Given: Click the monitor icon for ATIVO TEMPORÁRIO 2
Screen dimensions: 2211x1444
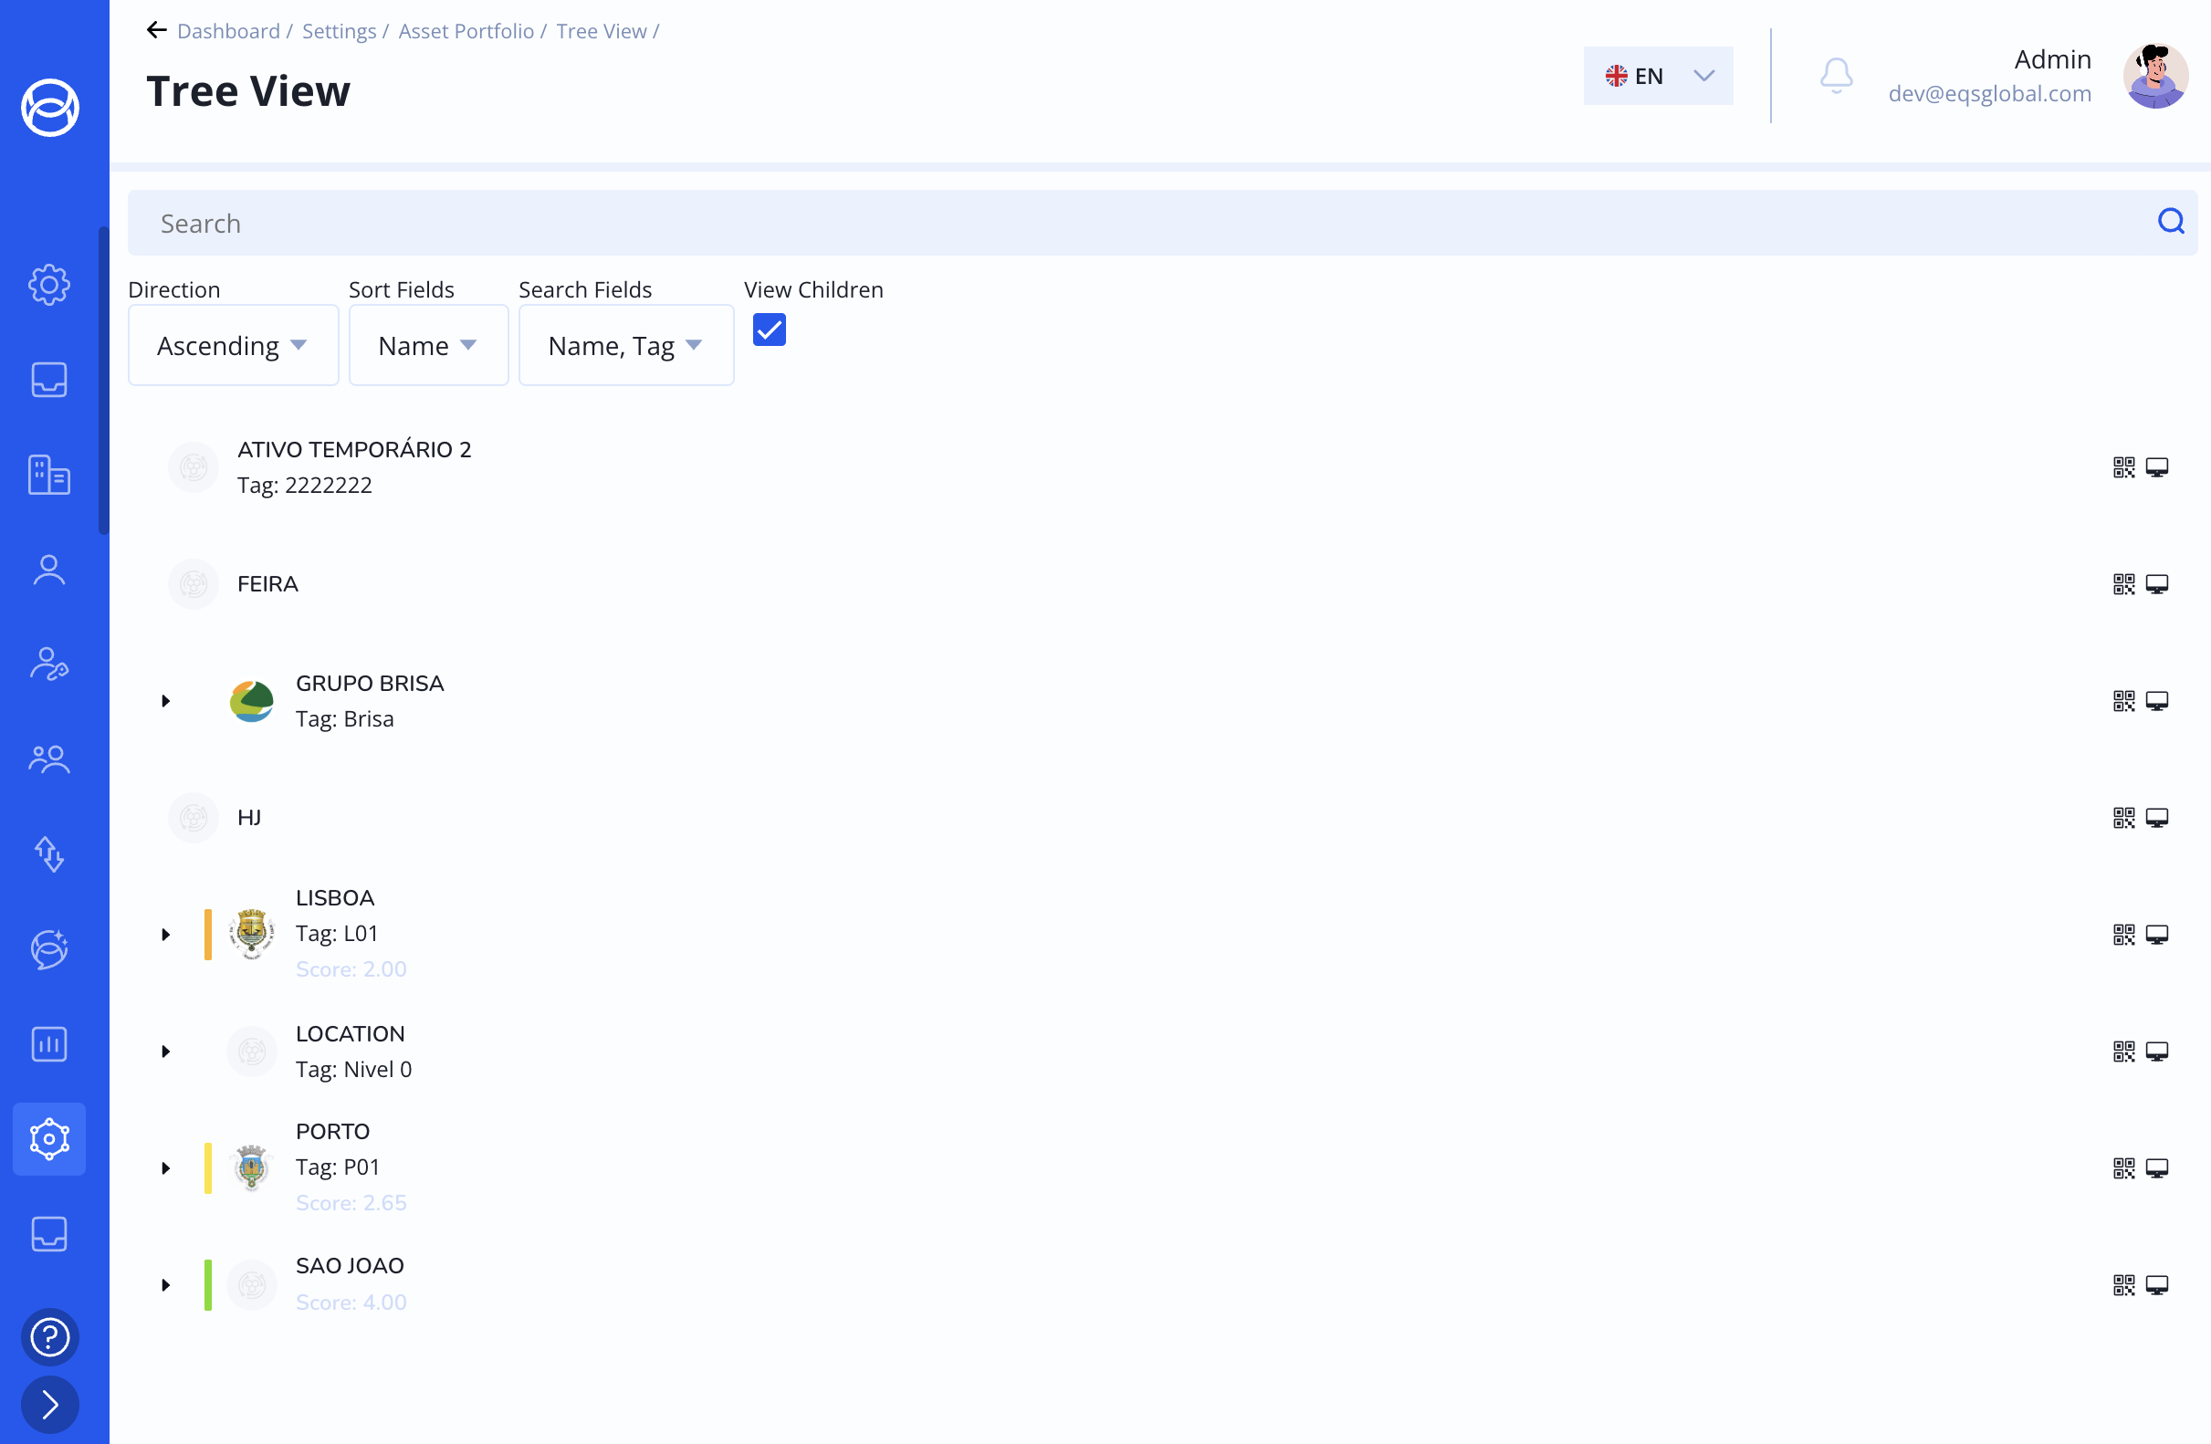Looking at the screenshot, I should point(2157,467).
